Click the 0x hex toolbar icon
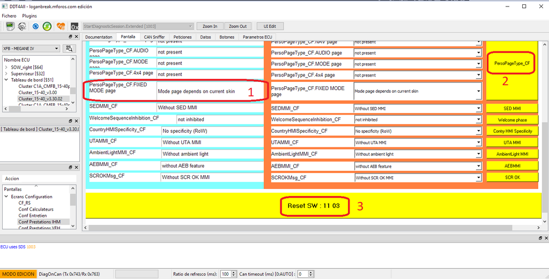The height and width of the screenshot is (279, 549). 74,26
